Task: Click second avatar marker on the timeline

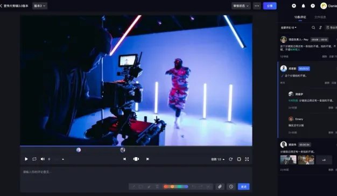Action: pyautogui.click(x=123, y=150)
